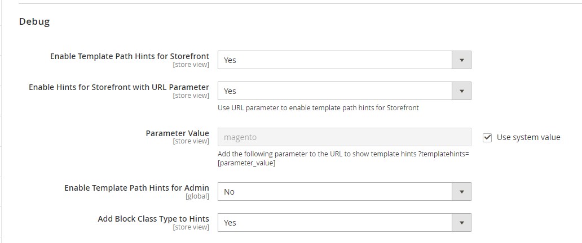Open Enable Template Path Hints for Admin select box
582x243 pixels.
[335, 192]
